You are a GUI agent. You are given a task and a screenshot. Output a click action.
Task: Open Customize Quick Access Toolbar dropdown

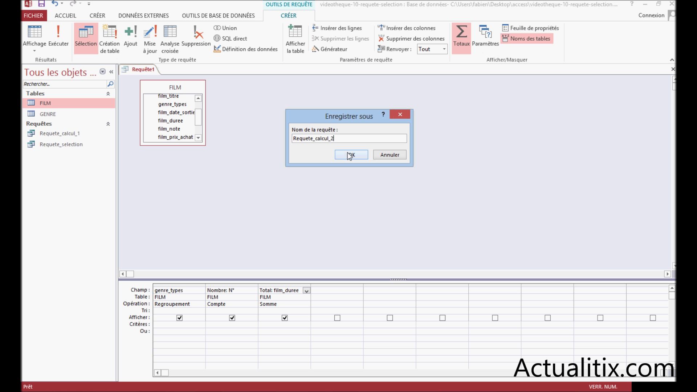[x=89, y=4]
